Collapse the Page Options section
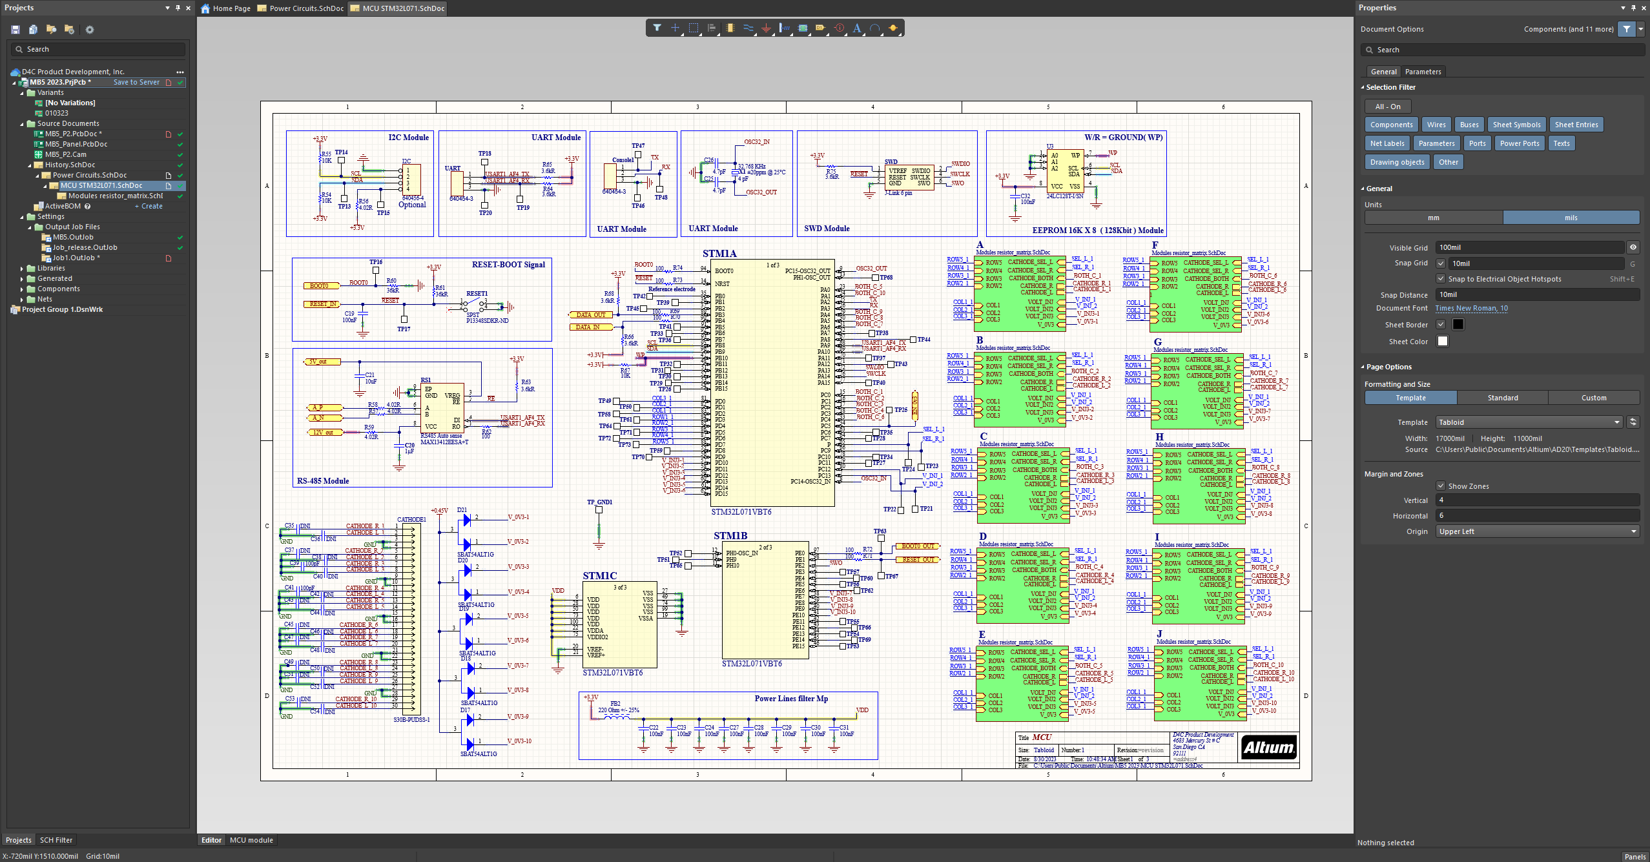1650x862 pixels. (1363, 367)
